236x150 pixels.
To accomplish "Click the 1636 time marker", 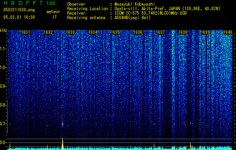I will (138, 32).
